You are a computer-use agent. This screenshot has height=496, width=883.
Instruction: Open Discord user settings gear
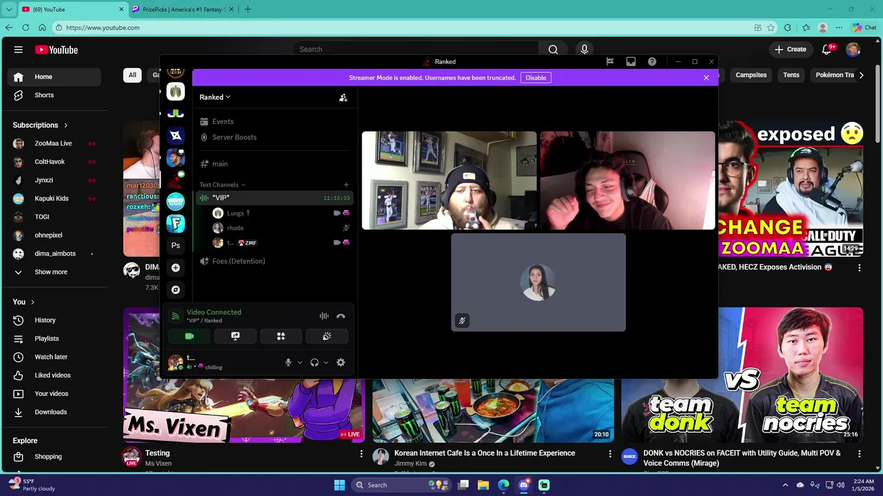[x=340, y=362]
